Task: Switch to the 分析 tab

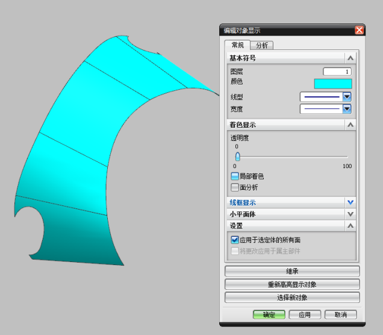Action: coord(262,45)
